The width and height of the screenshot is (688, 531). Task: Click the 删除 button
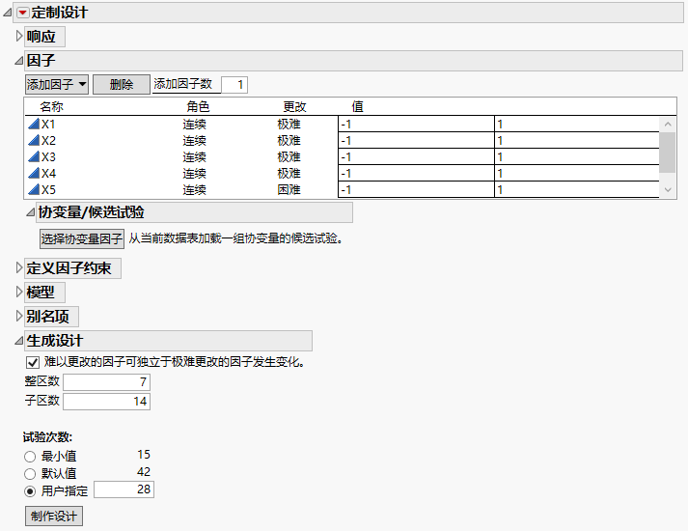pyautogui.click(x=122, y=84)
